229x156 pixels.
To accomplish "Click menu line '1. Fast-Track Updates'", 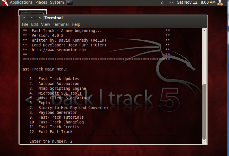I will coord(54,79).
